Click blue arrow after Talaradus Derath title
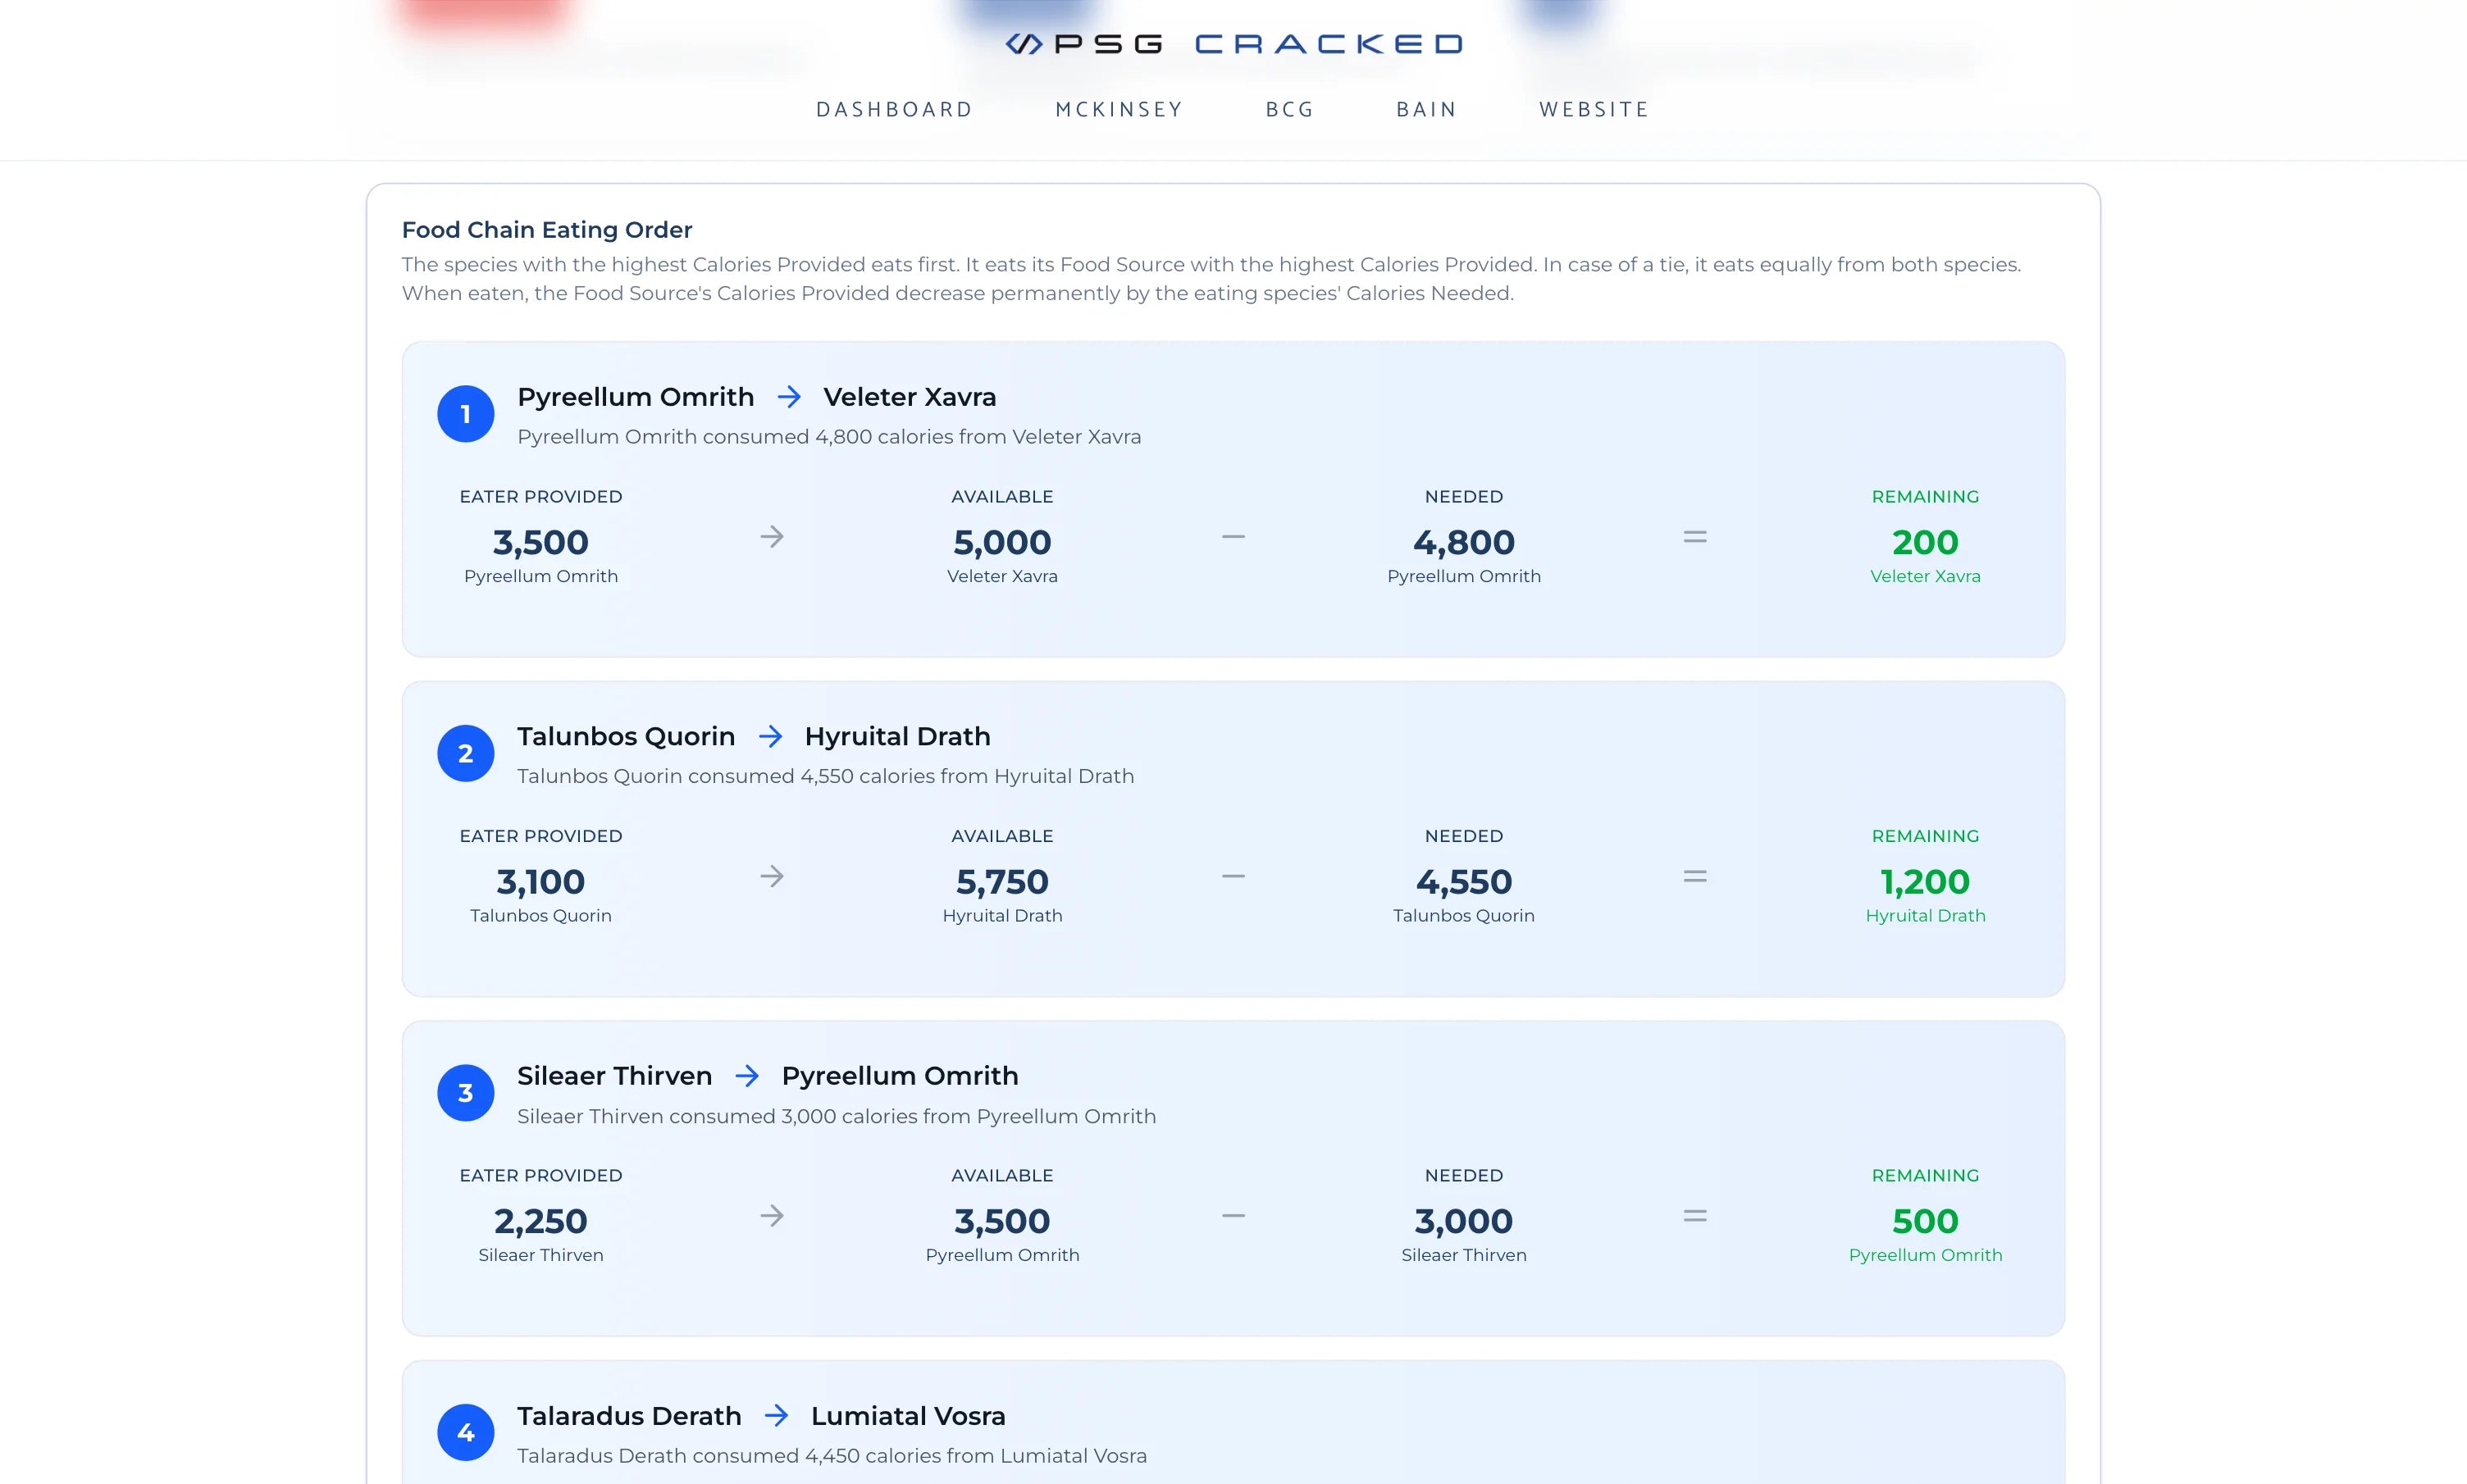 pyautogui.click(x=776, y=1416)
